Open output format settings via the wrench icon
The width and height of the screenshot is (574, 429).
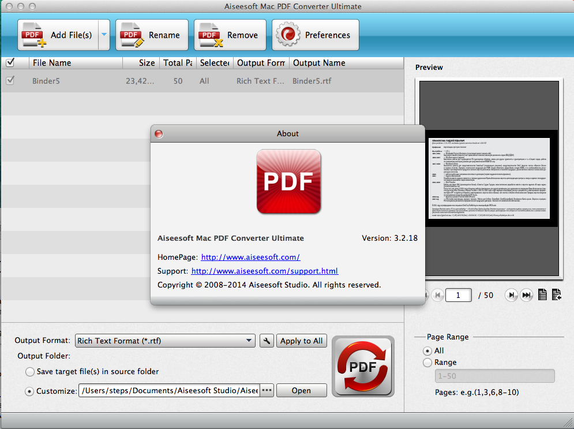[267, 341]
